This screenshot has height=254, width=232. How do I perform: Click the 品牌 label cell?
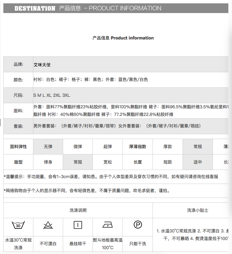18,64
